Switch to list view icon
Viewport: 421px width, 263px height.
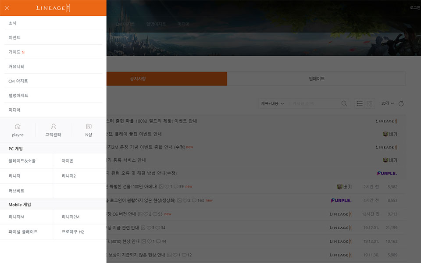360,103
